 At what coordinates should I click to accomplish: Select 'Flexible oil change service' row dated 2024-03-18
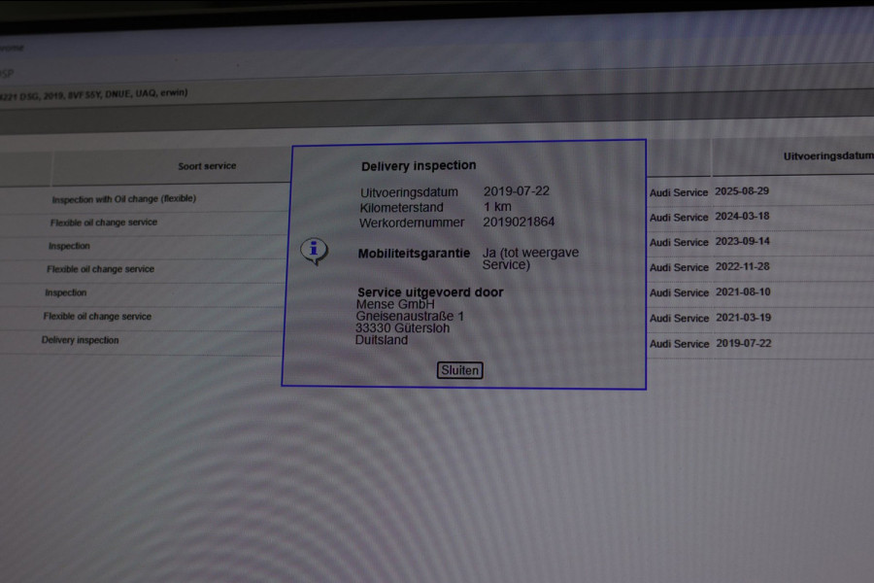pos(104,223)
